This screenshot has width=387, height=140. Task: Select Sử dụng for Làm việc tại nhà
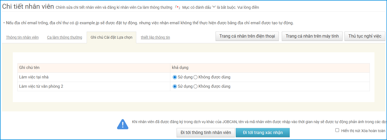click(175, 77)
